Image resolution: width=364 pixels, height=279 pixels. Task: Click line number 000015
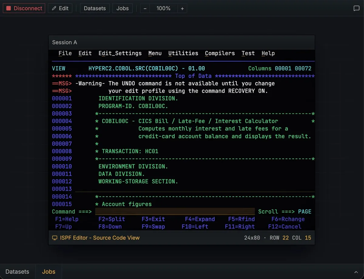coord(62,204)
